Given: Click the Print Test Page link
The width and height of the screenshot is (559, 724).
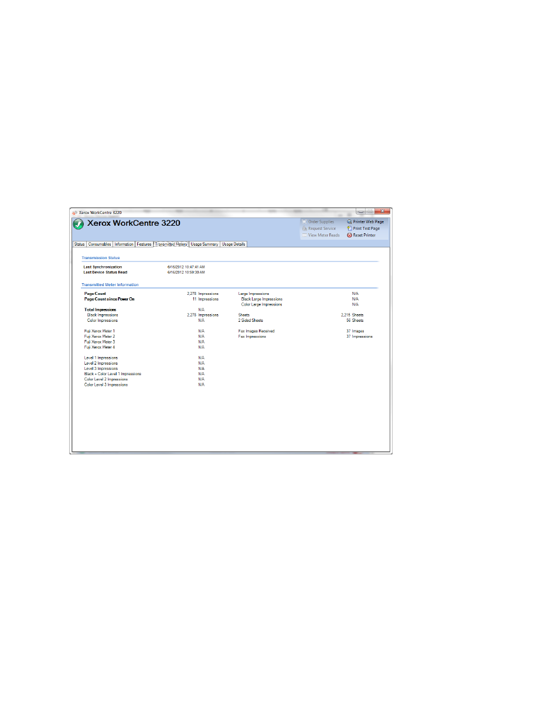Looking at the screenshot, I should (x=366, y=229).
